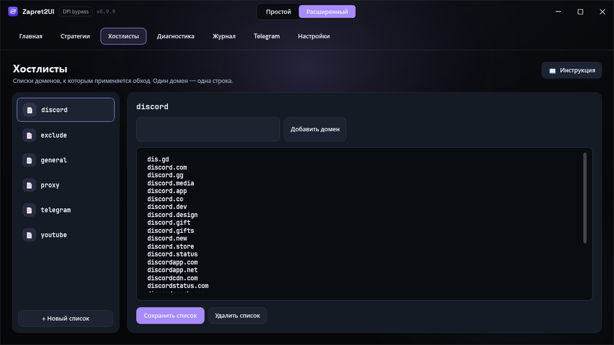The width and height of the screenshot is (614, 345).
Task: Click the discord.gifts line
Action: click(171, 230)
